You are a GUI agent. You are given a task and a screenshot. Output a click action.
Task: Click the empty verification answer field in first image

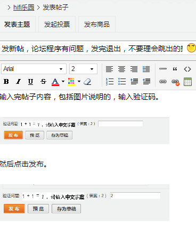pos(120,124)
